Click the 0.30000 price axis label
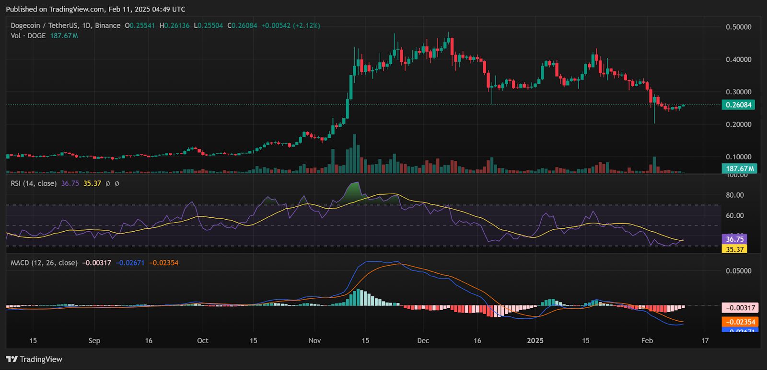The height and width of the screenshot is (370, 767). tap(739, 92)
